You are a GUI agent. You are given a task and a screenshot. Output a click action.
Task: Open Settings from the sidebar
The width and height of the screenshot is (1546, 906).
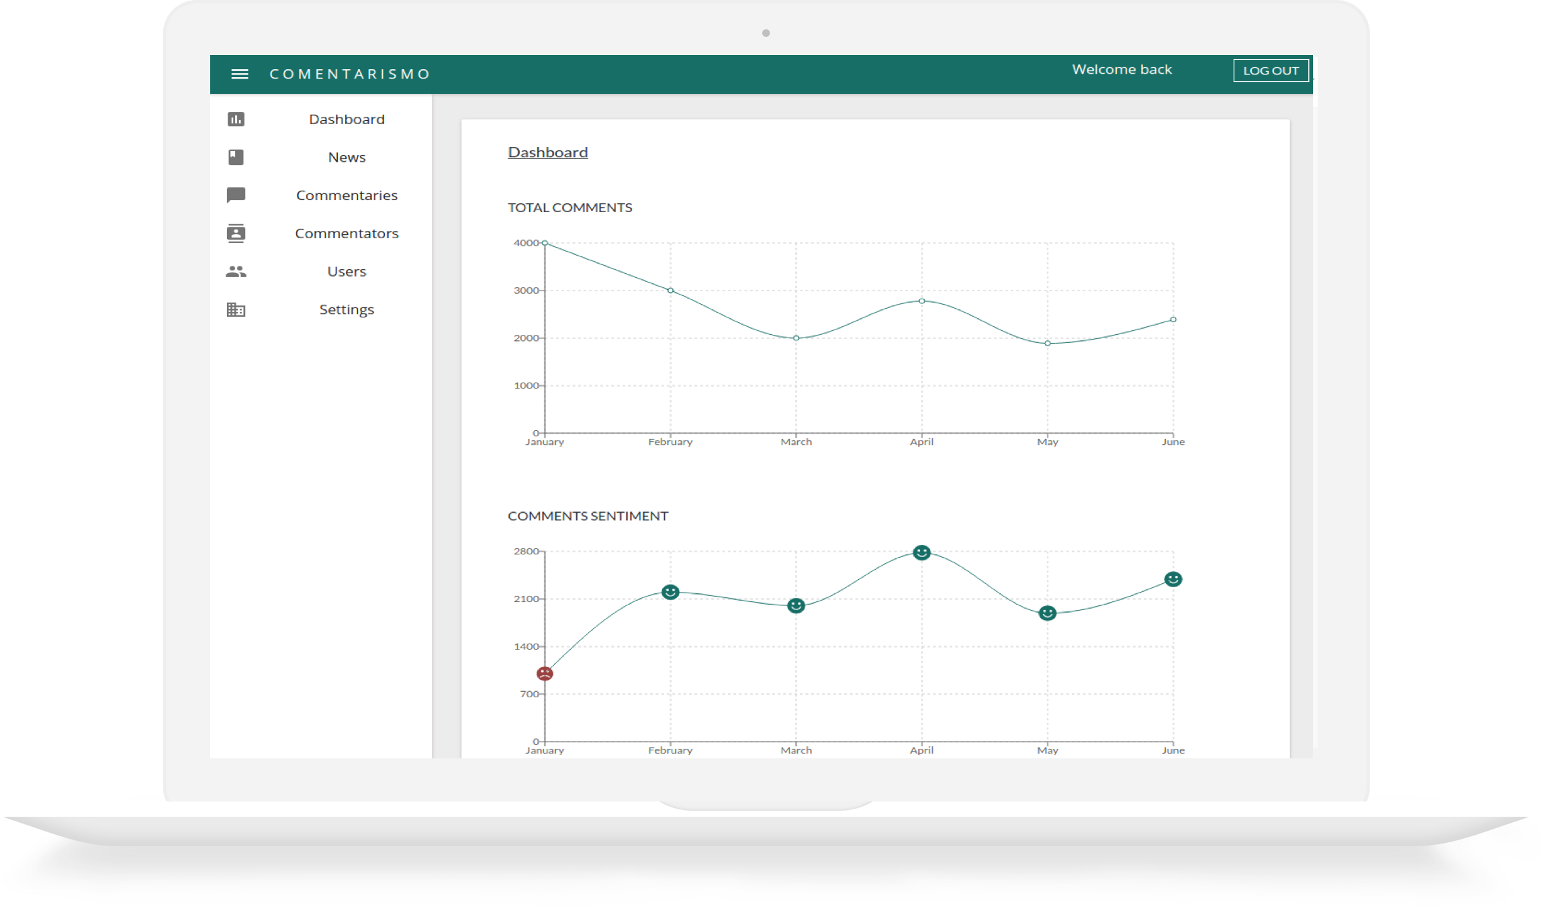[347, 309]
